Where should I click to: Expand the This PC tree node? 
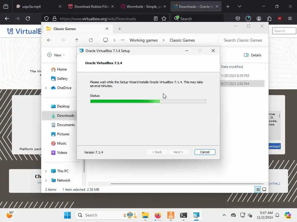(46, 171)
